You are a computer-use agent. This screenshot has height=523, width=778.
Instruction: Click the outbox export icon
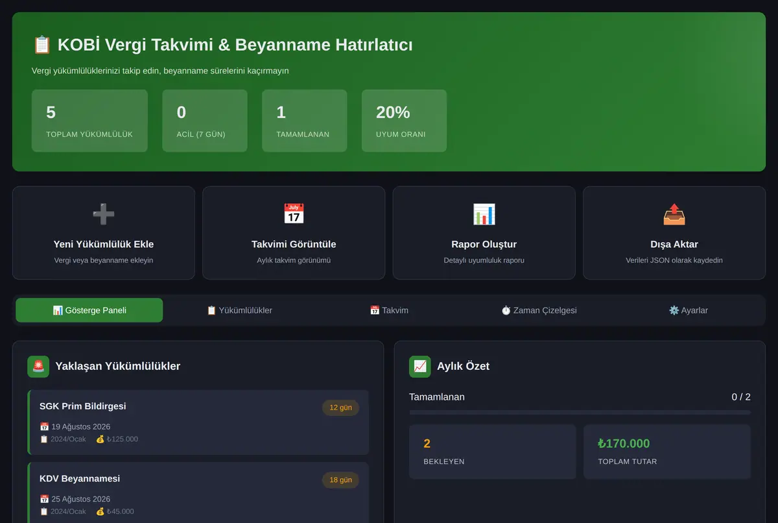pos(674,213)
